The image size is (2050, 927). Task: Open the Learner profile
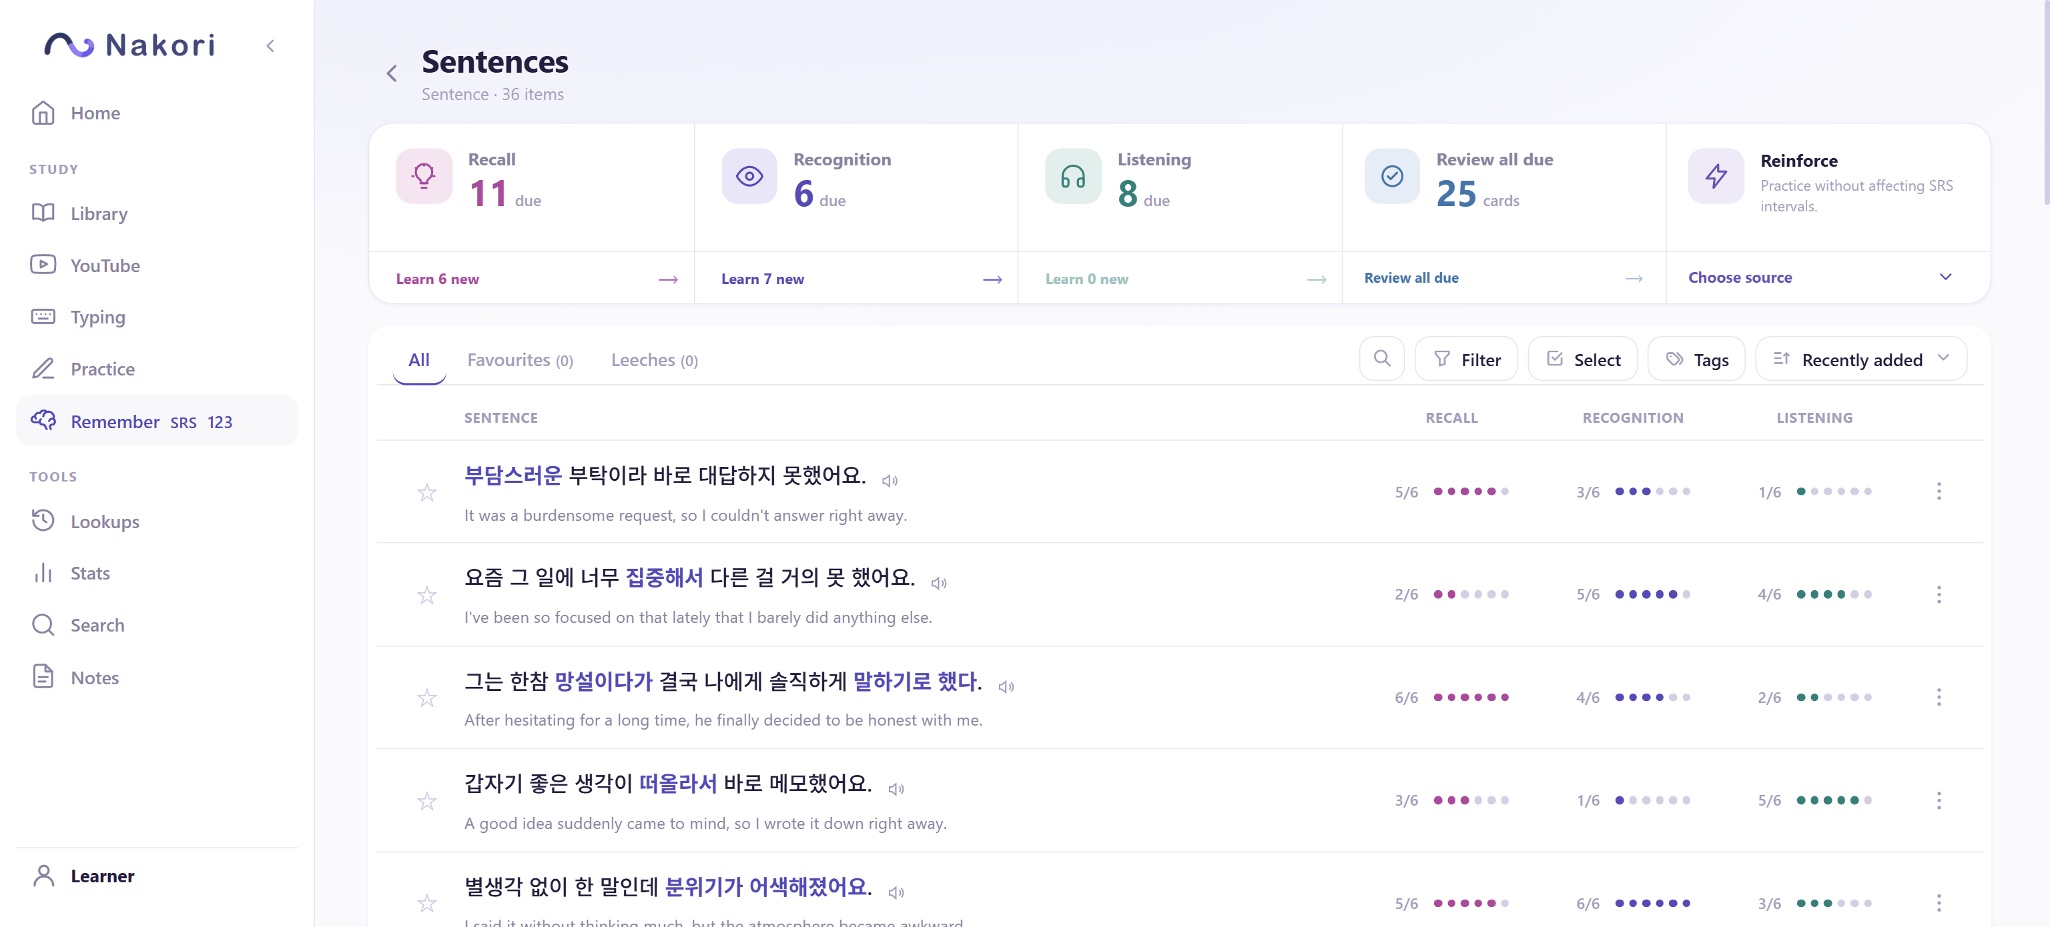pyautogui.click(x=157, y=876)
